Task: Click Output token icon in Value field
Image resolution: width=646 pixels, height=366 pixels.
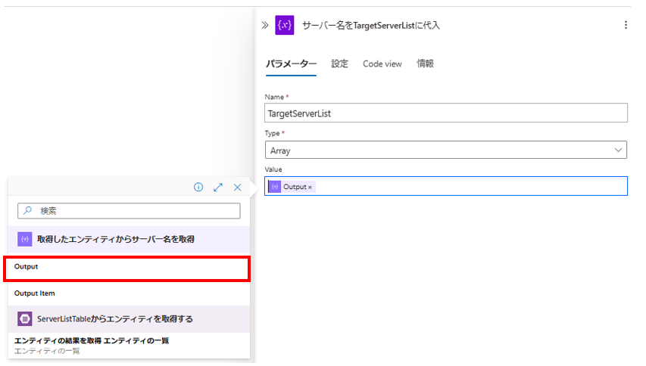Action: pyautogui.click(x=275, y=187)
